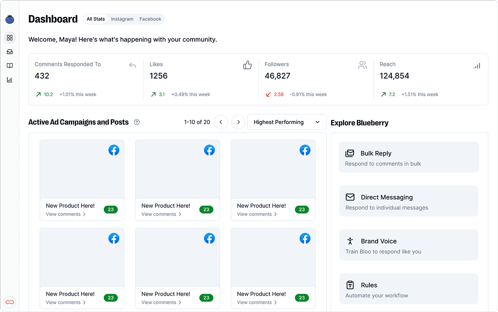
Task: Open the Highest Performing sort dropdown
Action: point(287,122)
